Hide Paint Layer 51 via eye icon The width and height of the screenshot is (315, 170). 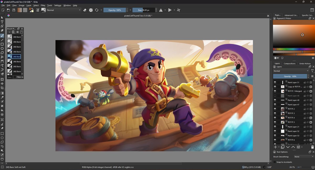pos(275,82)
